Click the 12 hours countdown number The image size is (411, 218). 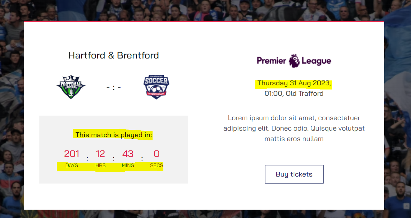pyautogui.click(x=100, y=154)
